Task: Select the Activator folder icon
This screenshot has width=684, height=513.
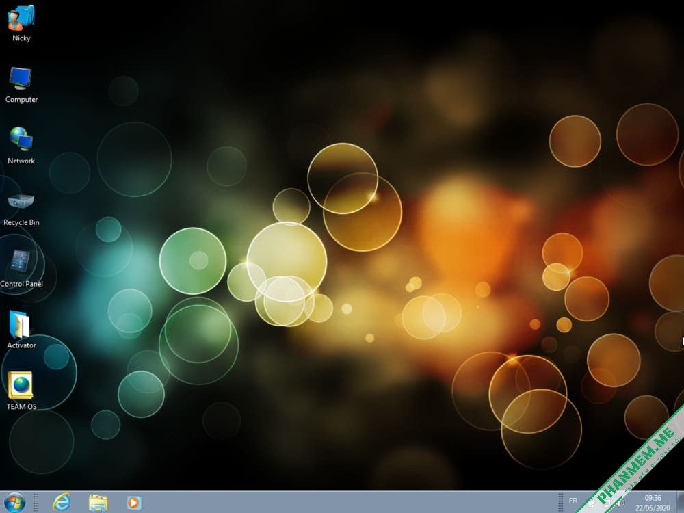Action: click(x=19, y=324)
